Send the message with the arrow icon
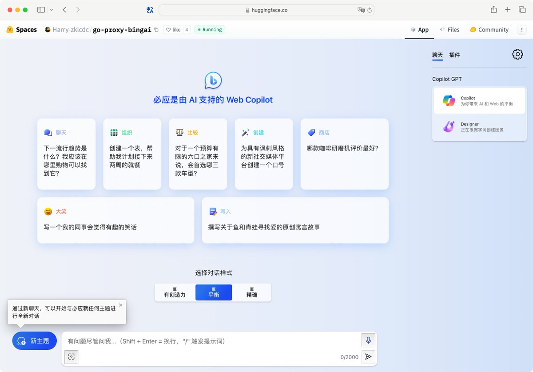The height and width of the screenshot is (372, 533). [368, 356]
